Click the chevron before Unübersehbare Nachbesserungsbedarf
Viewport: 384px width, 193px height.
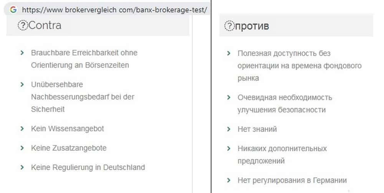point(22,84)
